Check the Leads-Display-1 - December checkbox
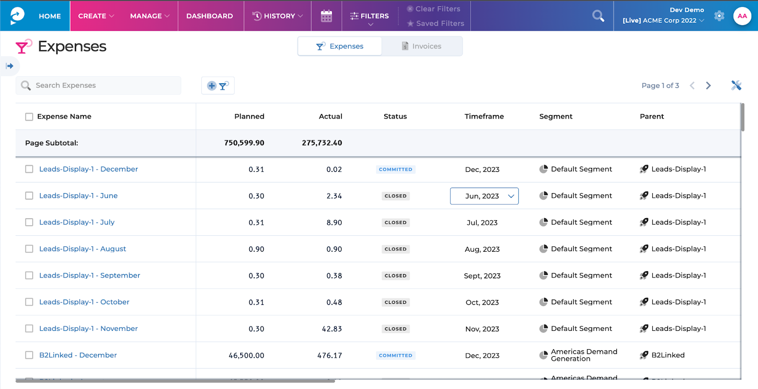This screenshot has height=389, width=758. (x=29, y=169)
